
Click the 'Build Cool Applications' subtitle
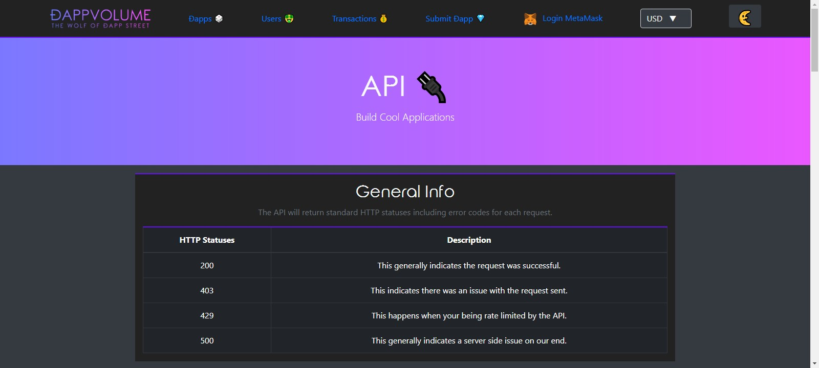(405, 117)
